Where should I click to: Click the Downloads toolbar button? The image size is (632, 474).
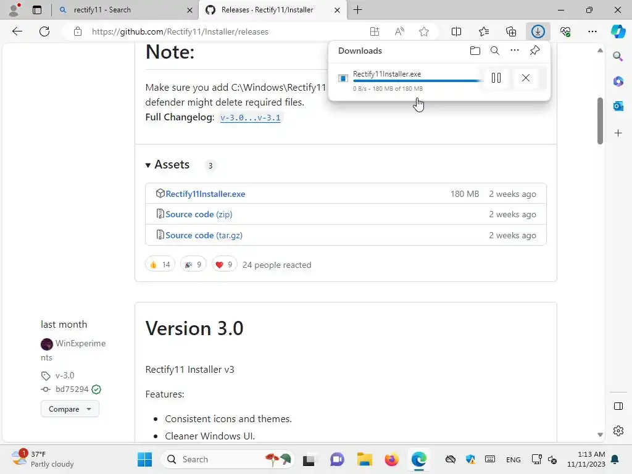pos(538,31)
